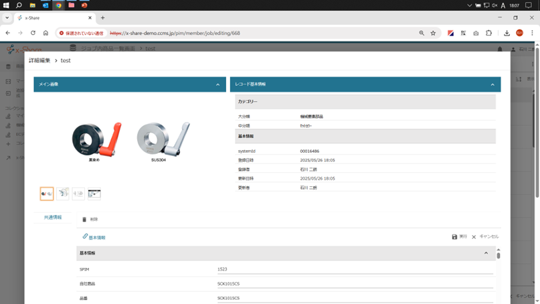Screen dimensions: 540x304
Task: Select the fourth image thumbnail
Action: [94, 194]
